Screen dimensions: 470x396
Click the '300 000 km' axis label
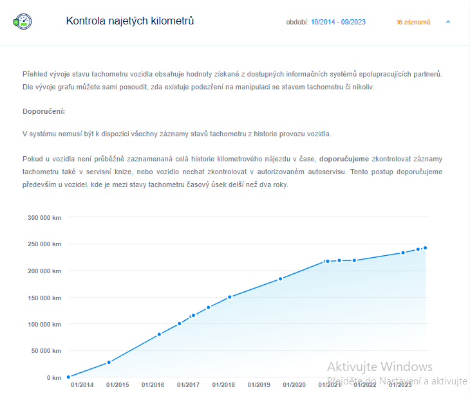[x=44, y=218]
